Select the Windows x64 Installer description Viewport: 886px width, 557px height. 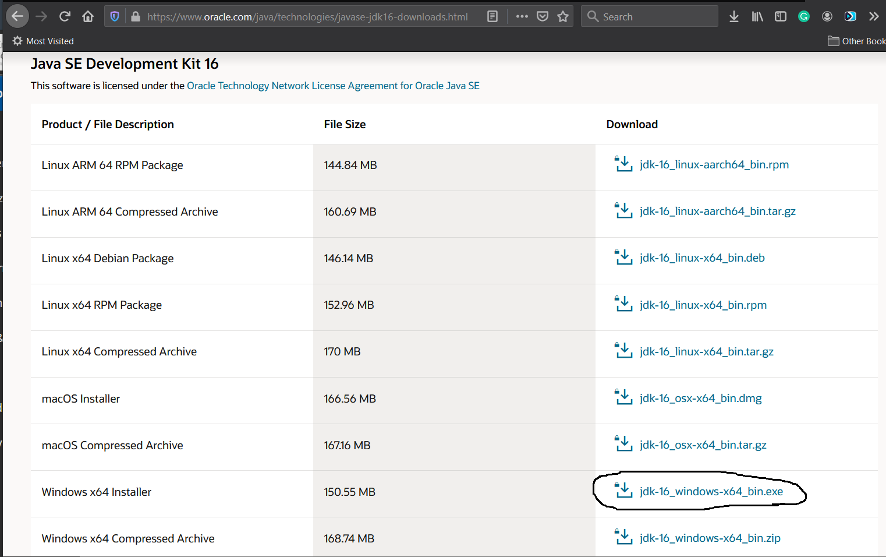click(97, 492)
